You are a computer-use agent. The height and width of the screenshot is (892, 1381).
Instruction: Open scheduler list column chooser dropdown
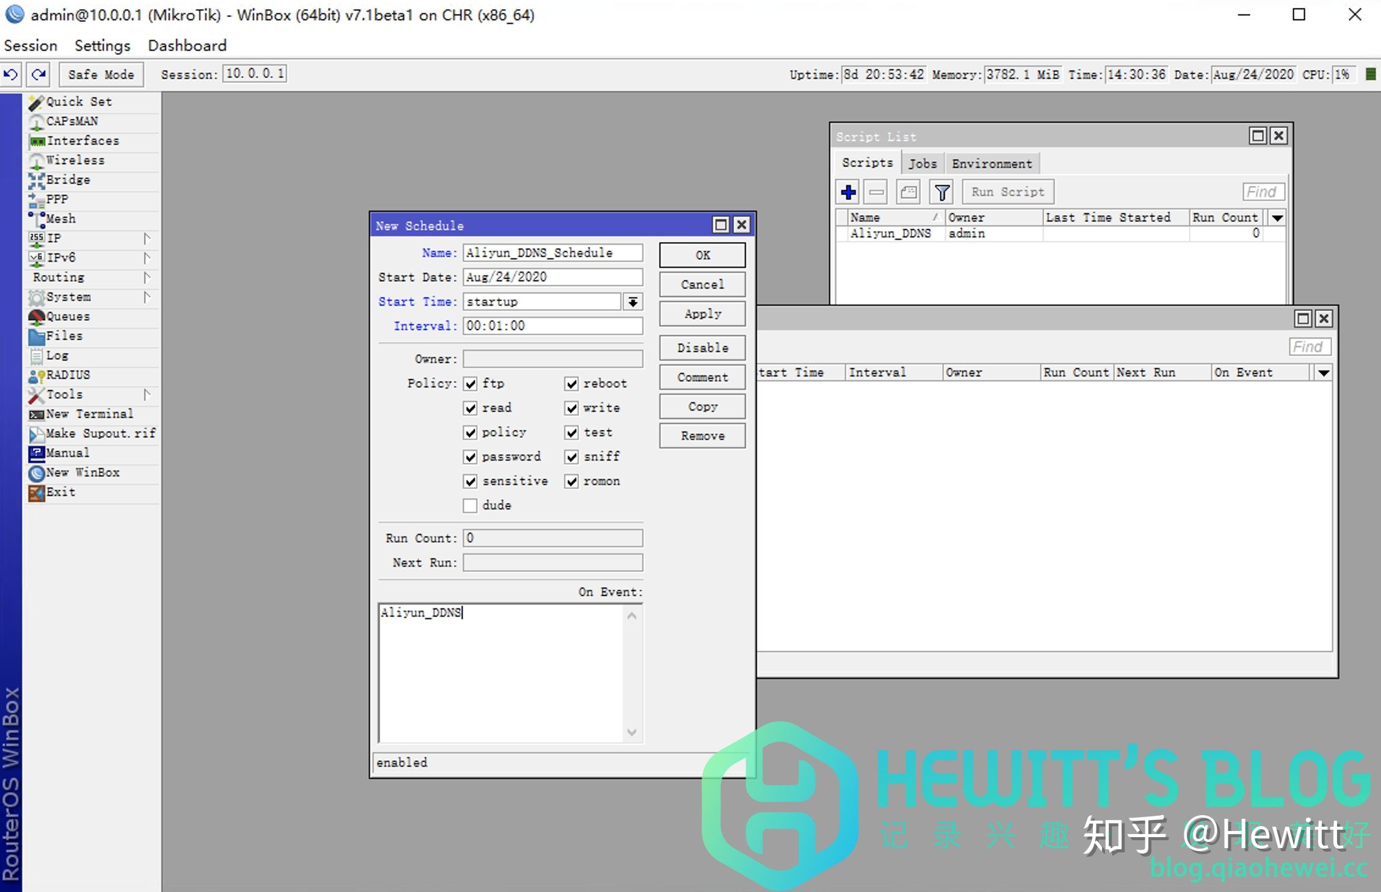point(1323,373)
